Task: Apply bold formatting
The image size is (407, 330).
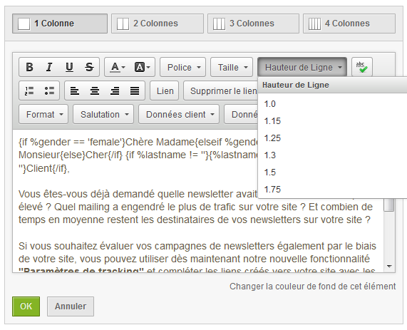Action: (x=29, y=67)
